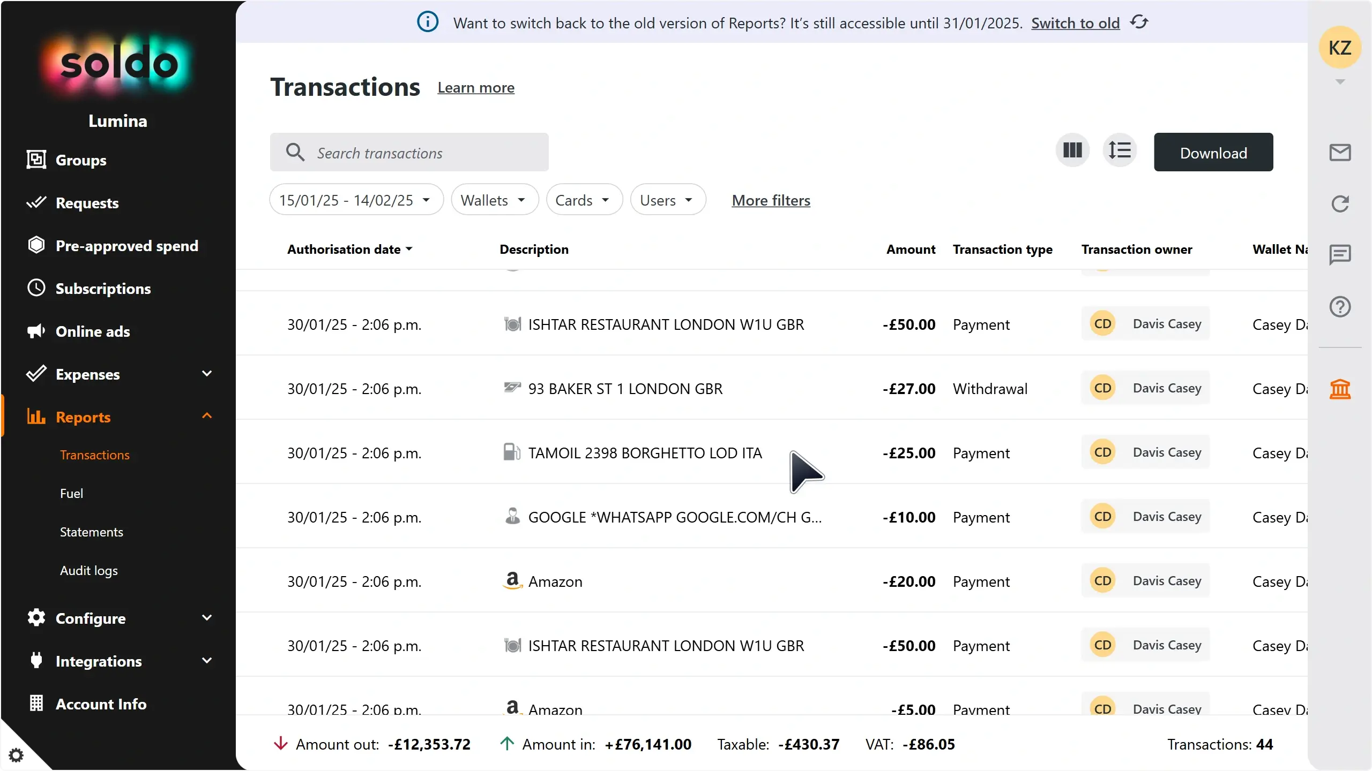The width and height of the screenshot is (1372, 771).
Task: Expand the Integrations menu chevron
Action: [x=207, y=661]
